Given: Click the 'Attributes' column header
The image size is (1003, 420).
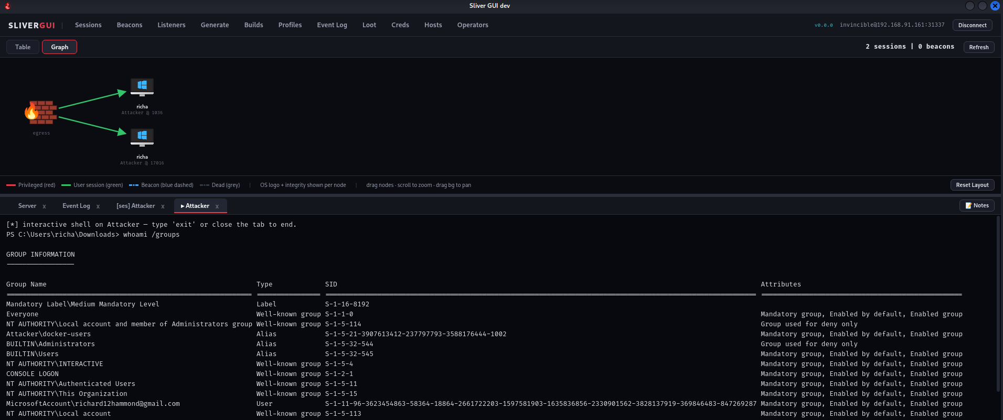Looking at the screenshot, I should tap(781, 284).
